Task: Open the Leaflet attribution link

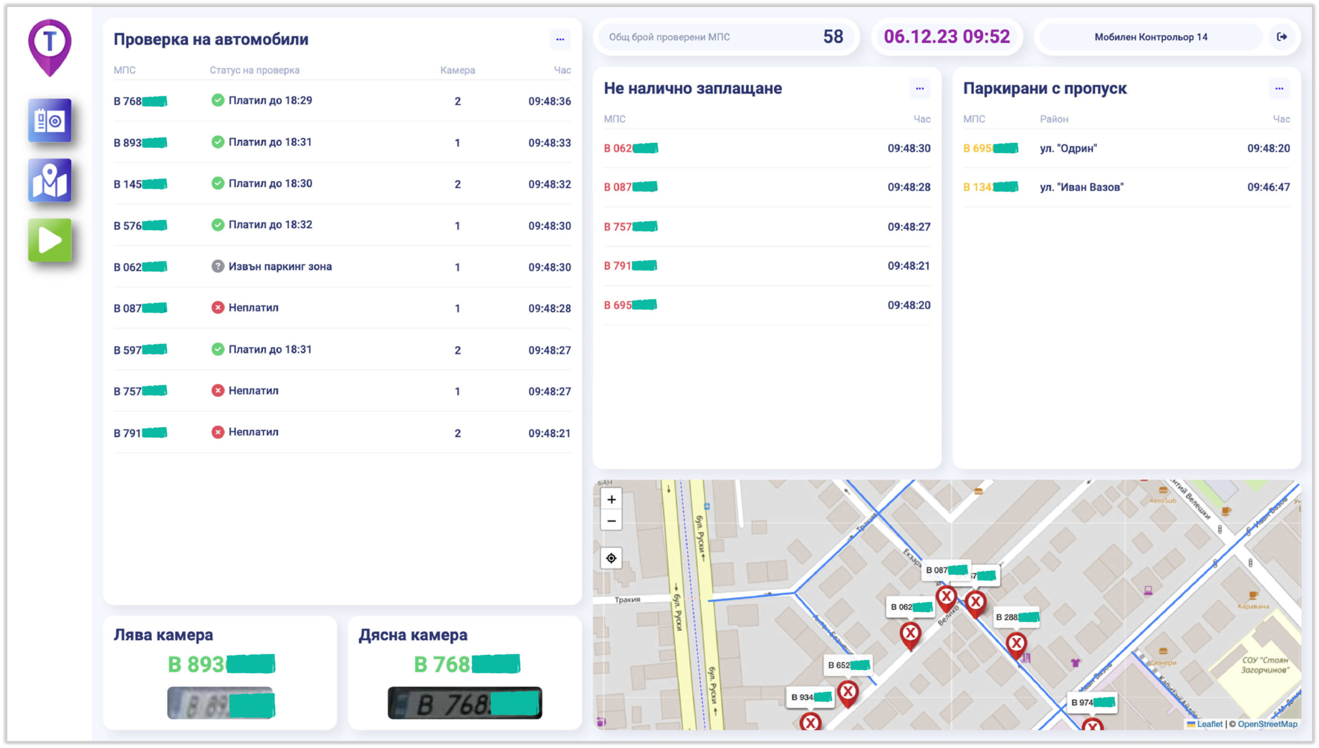Action: tap(1209, 724)
